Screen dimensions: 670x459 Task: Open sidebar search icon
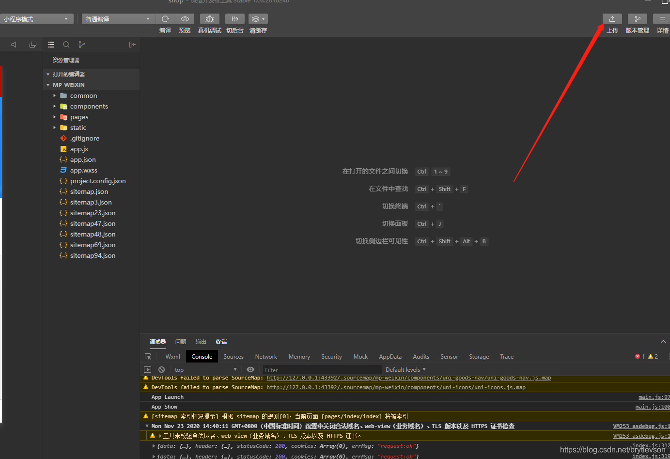click(66, 45)
